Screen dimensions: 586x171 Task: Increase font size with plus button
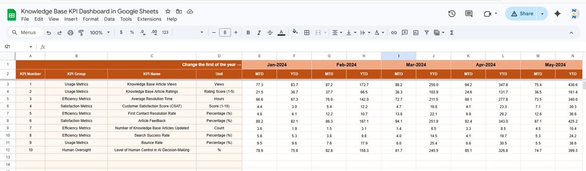[x=236, y=32]
